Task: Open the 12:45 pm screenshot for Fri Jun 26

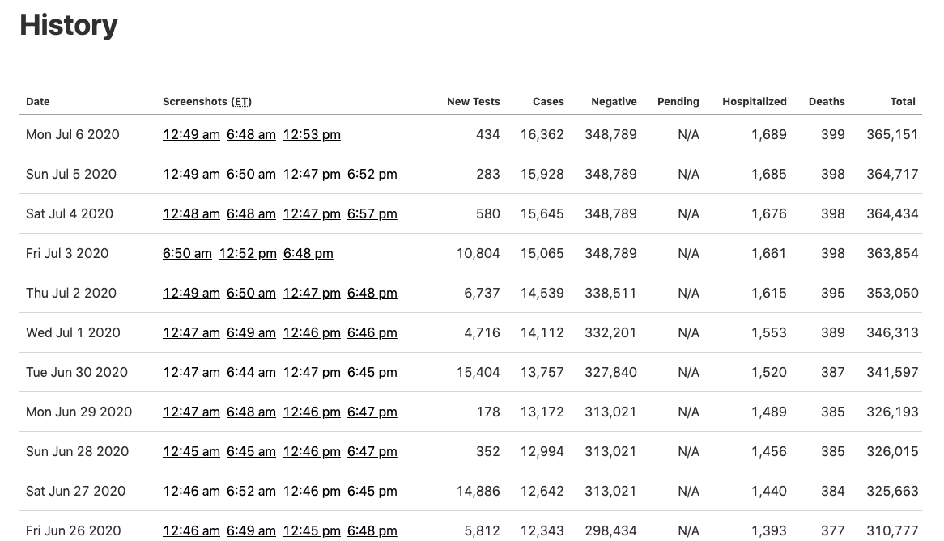Action: tap(312, 531)
